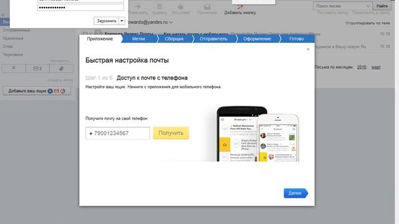Click the attachments paperclip filter icon
Screen dimensions: 399x224
[x=61, y=68]
